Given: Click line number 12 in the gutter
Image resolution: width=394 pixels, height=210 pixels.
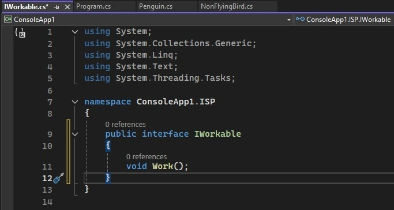Looking at the screenshot, I should click(x=47, y=178).
